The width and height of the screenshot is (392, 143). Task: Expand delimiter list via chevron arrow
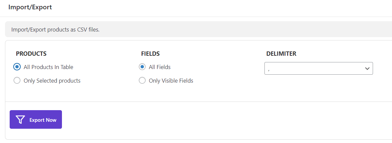point(367,69)
